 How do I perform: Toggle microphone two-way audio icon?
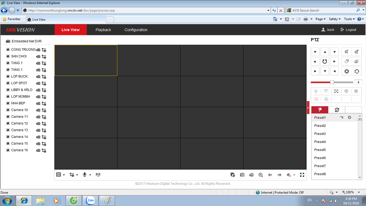(85, 174)
